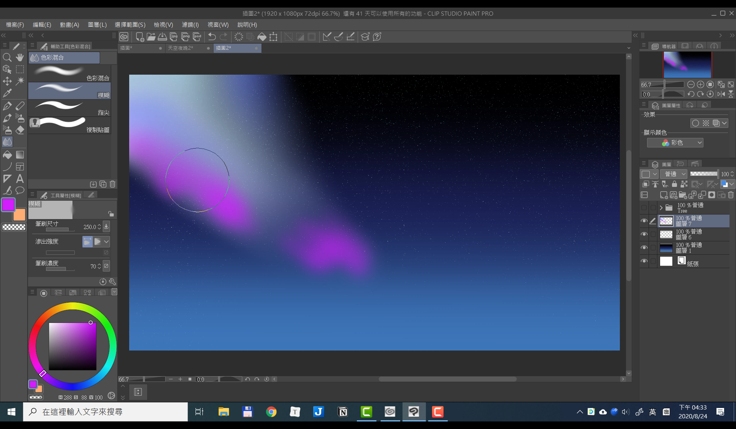Select the Magnifier zoom tool

7,58
